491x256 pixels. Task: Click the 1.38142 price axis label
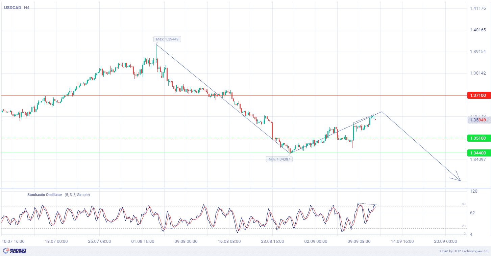point(478,73)
